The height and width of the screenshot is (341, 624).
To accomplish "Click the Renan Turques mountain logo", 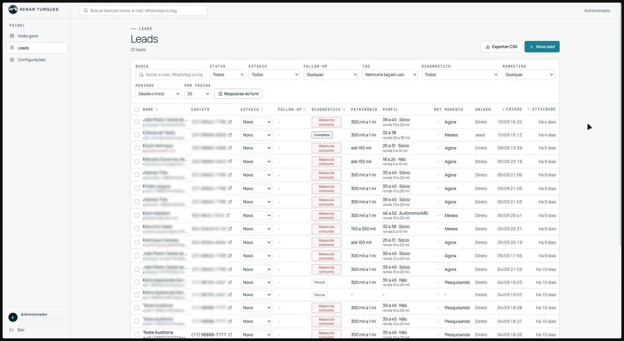I will pyautogui.click(x=13, y=9).
